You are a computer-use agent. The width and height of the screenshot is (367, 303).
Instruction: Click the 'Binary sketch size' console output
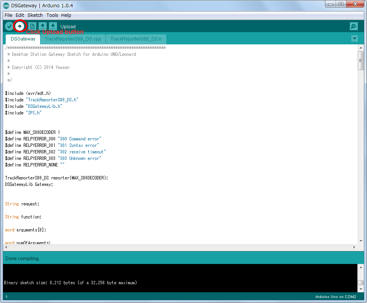pos(70,283)
